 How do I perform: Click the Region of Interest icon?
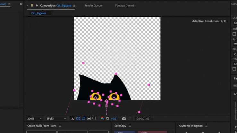point(89,119)
